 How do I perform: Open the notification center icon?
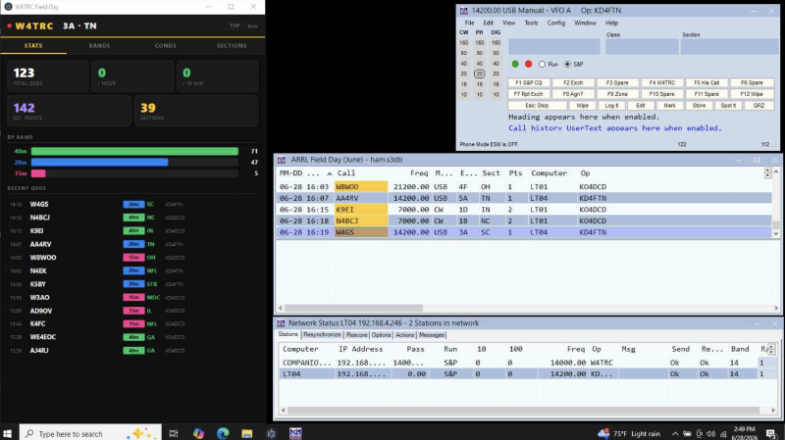tap(771, 433)
